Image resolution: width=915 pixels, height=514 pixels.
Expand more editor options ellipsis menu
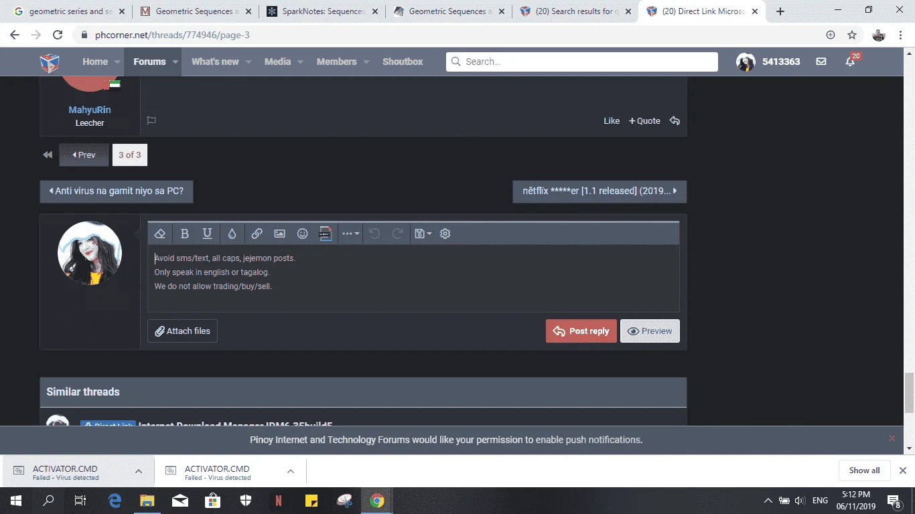351,234
